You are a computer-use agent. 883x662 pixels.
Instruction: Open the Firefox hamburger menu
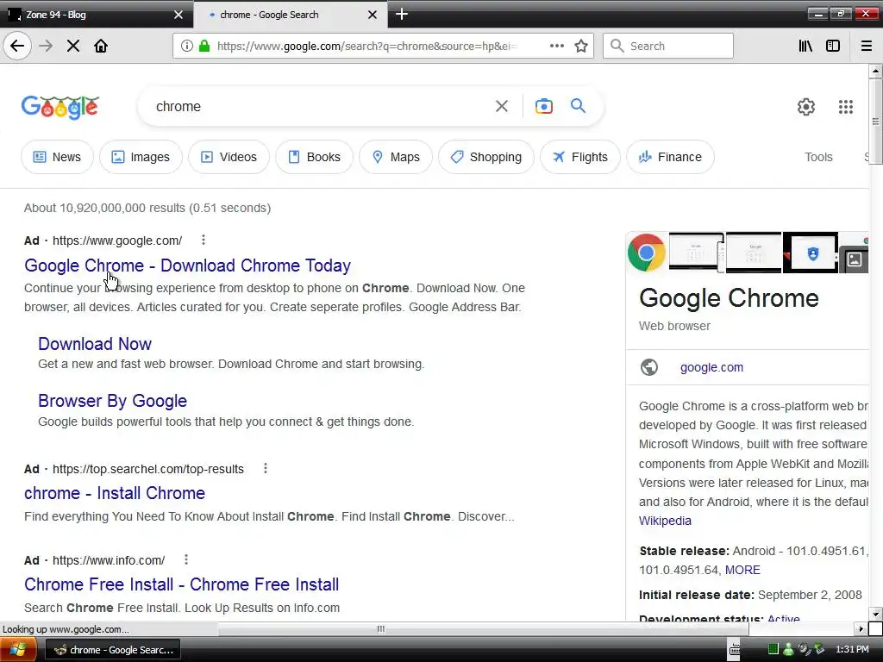867,47
